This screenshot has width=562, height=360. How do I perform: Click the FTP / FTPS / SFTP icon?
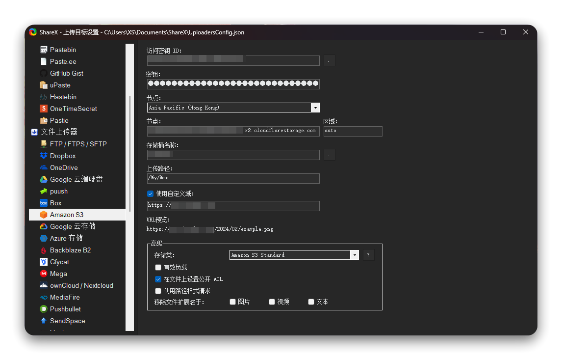(x=44, y=144)
